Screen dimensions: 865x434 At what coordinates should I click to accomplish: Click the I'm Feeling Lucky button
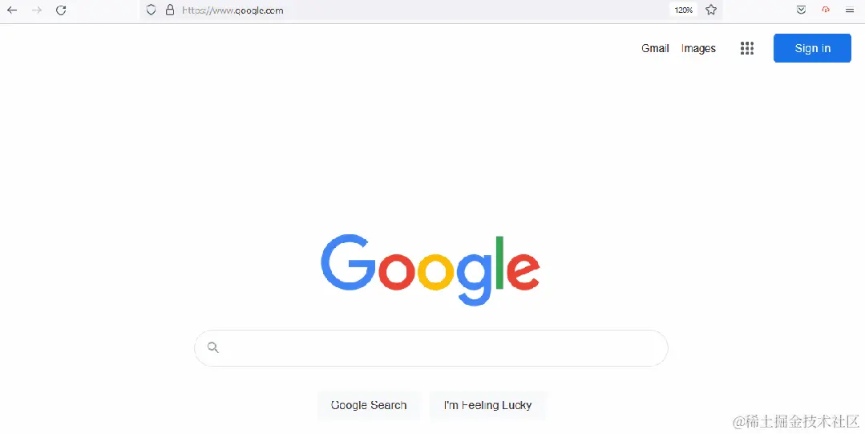487,405
